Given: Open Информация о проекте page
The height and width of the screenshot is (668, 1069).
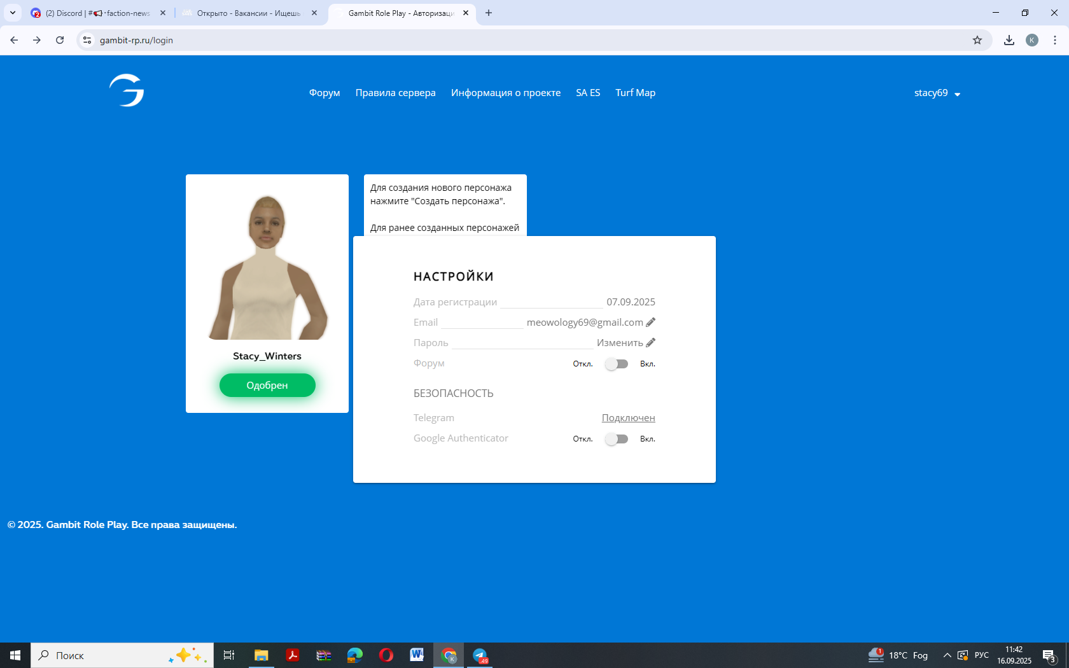Looking at the screenshot, I should click(x=506, y=93).
